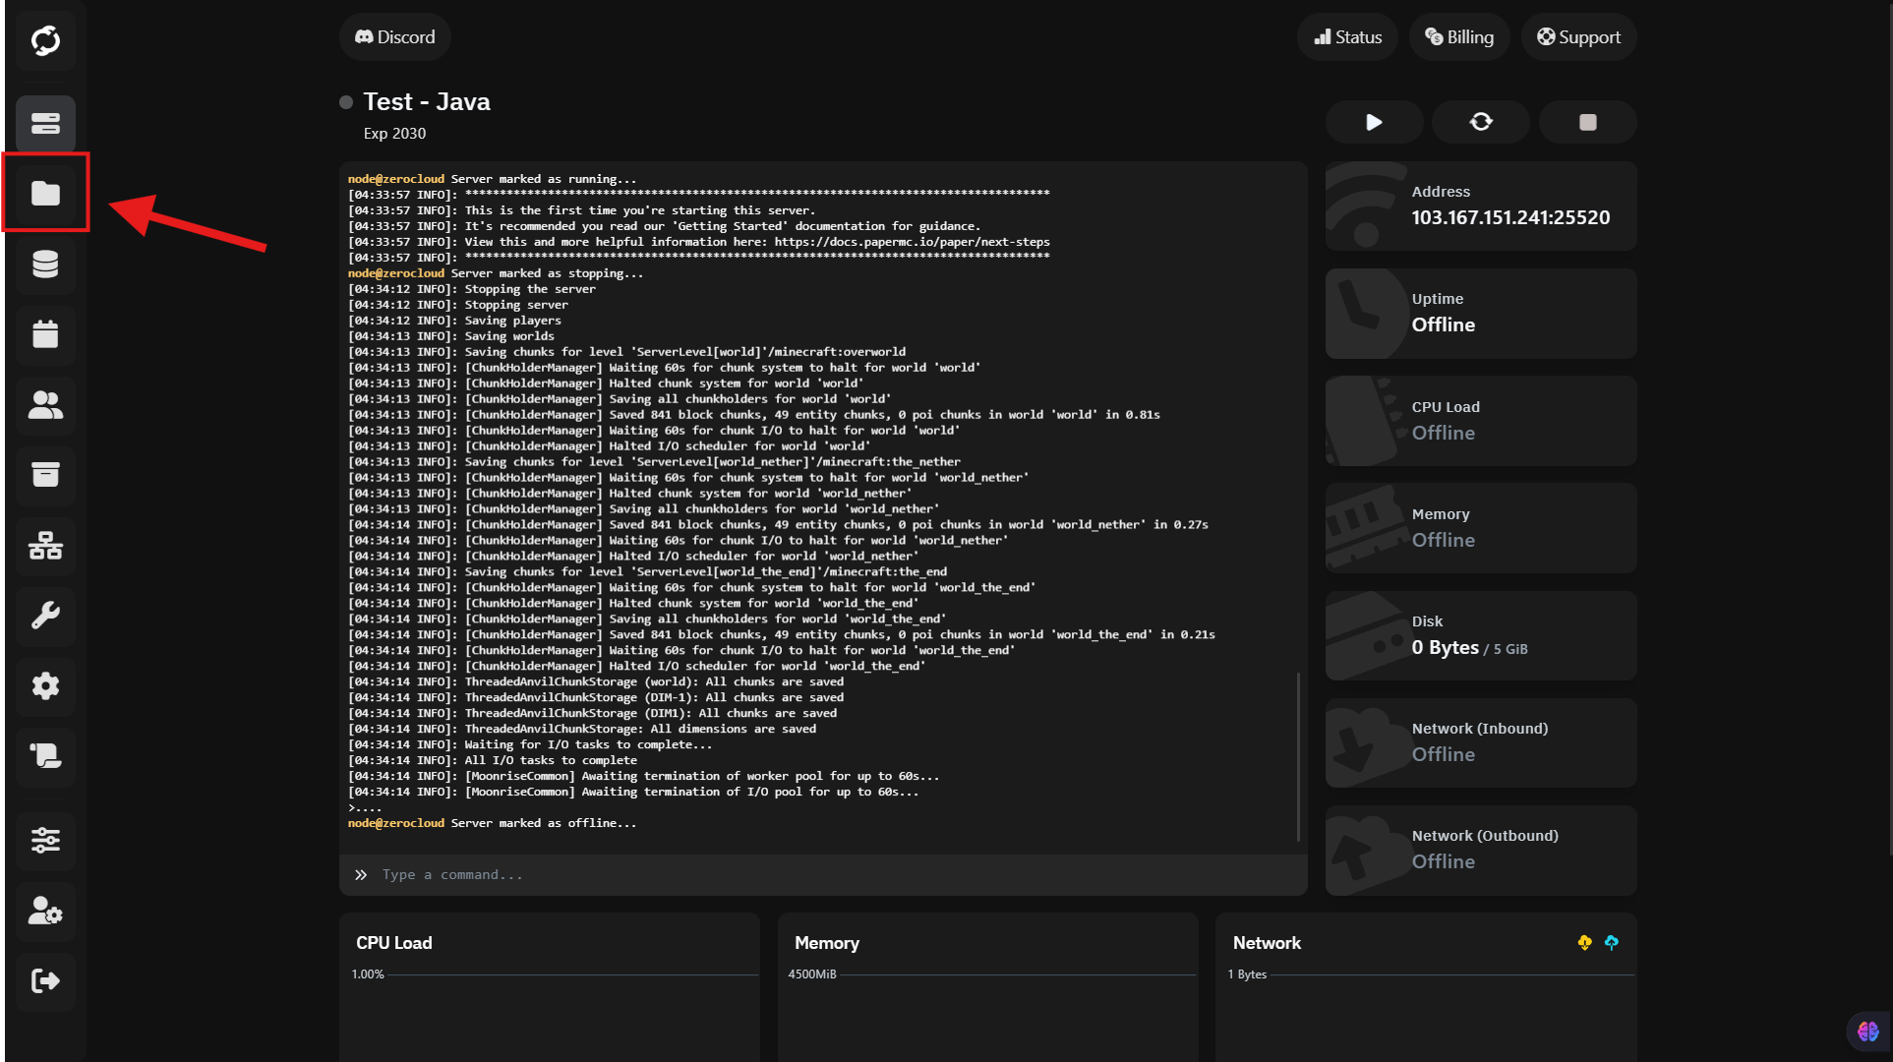1893x1062 pixels.
Task: Open the Billing page
Action: (1459, 36)
